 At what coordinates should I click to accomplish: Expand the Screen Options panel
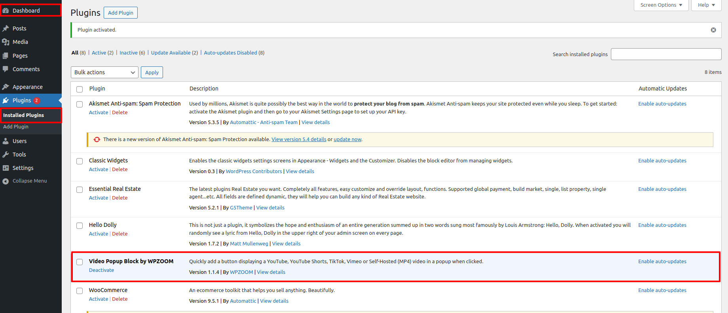[662, 5]
